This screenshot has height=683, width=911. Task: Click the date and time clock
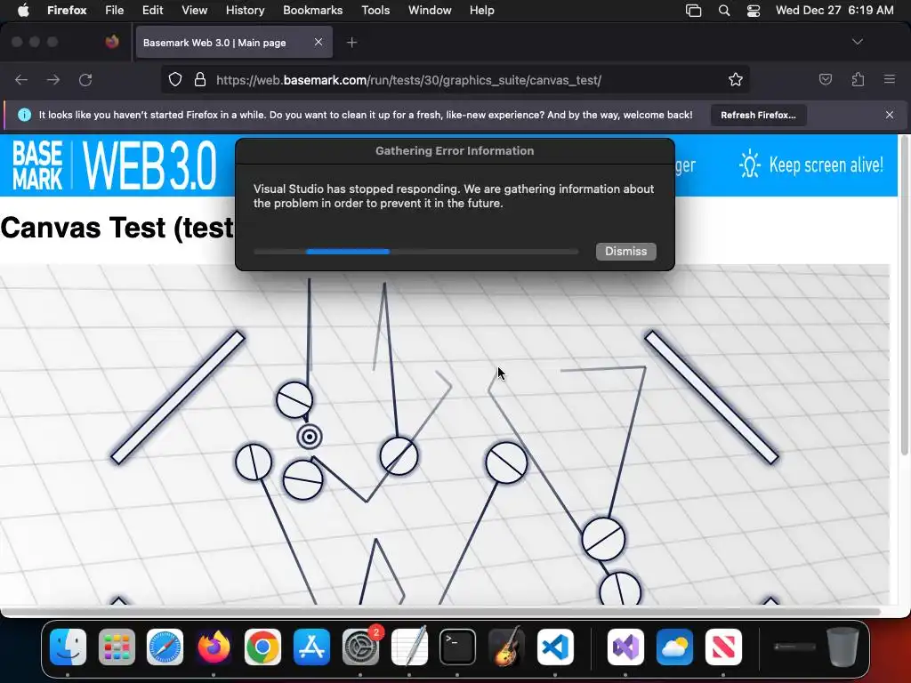(x=834, y=10)
